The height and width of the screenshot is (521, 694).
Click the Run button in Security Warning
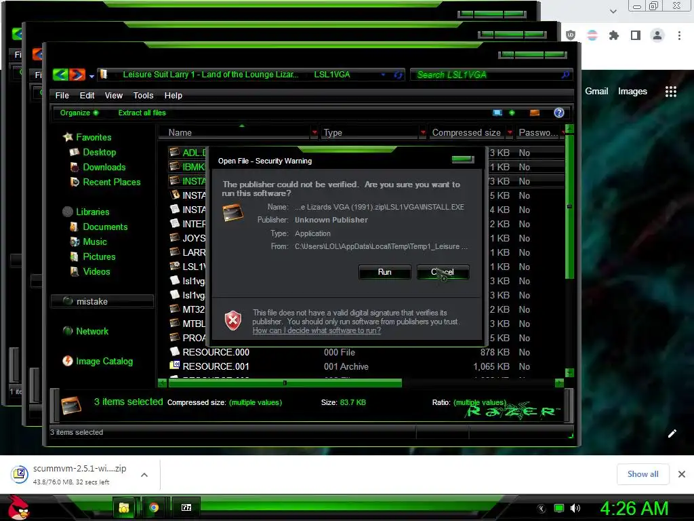[385, 272]
